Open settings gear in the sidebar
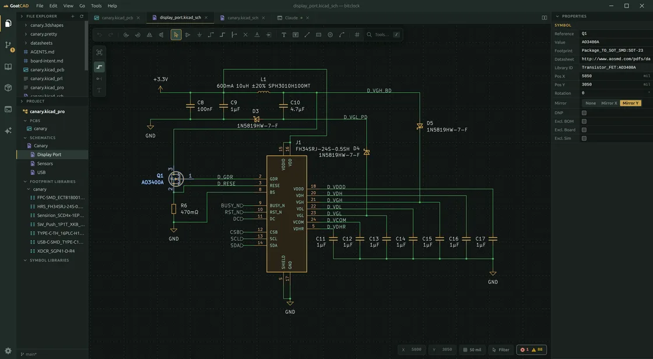 8,351
